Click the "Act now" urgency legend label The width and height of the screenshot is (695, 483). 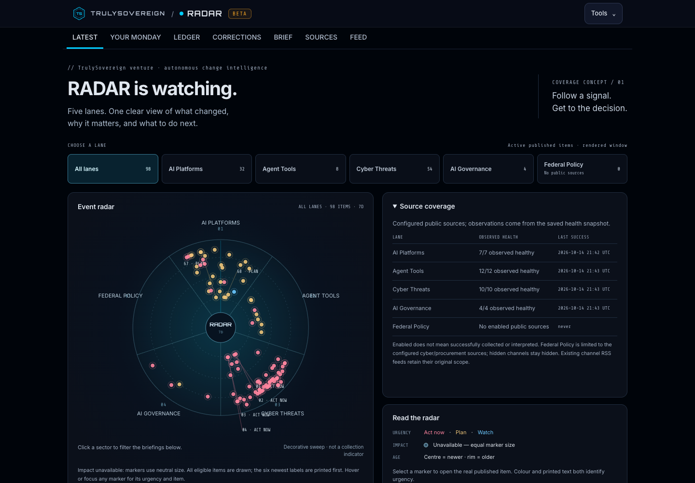(434, 433)
